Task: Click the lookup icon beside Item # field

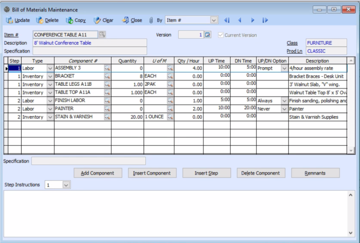Action: (x=102, y=35)
